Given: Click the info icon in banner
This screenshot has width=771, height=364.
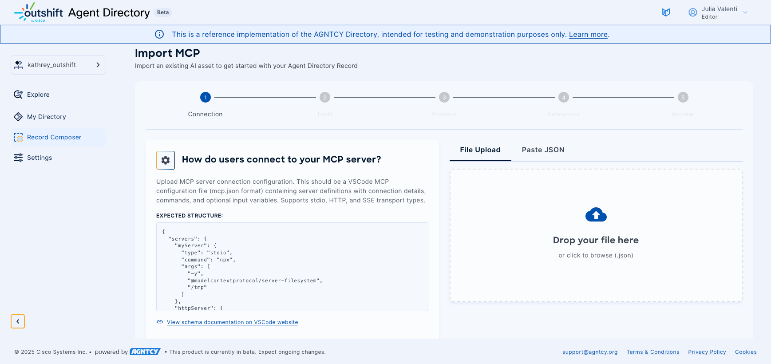Looking at the screenshot, I should [x=159, y=34].
